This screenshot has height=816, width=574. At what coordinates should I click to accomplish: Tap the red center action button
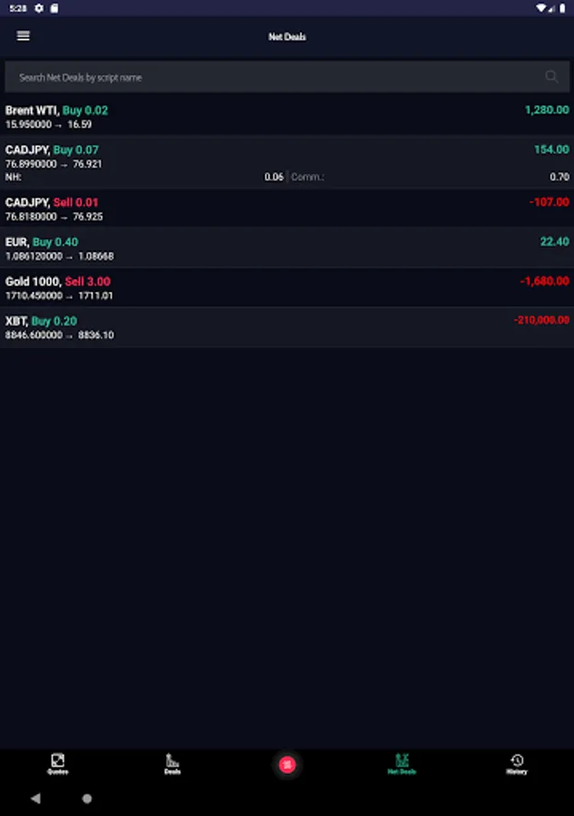287,764
